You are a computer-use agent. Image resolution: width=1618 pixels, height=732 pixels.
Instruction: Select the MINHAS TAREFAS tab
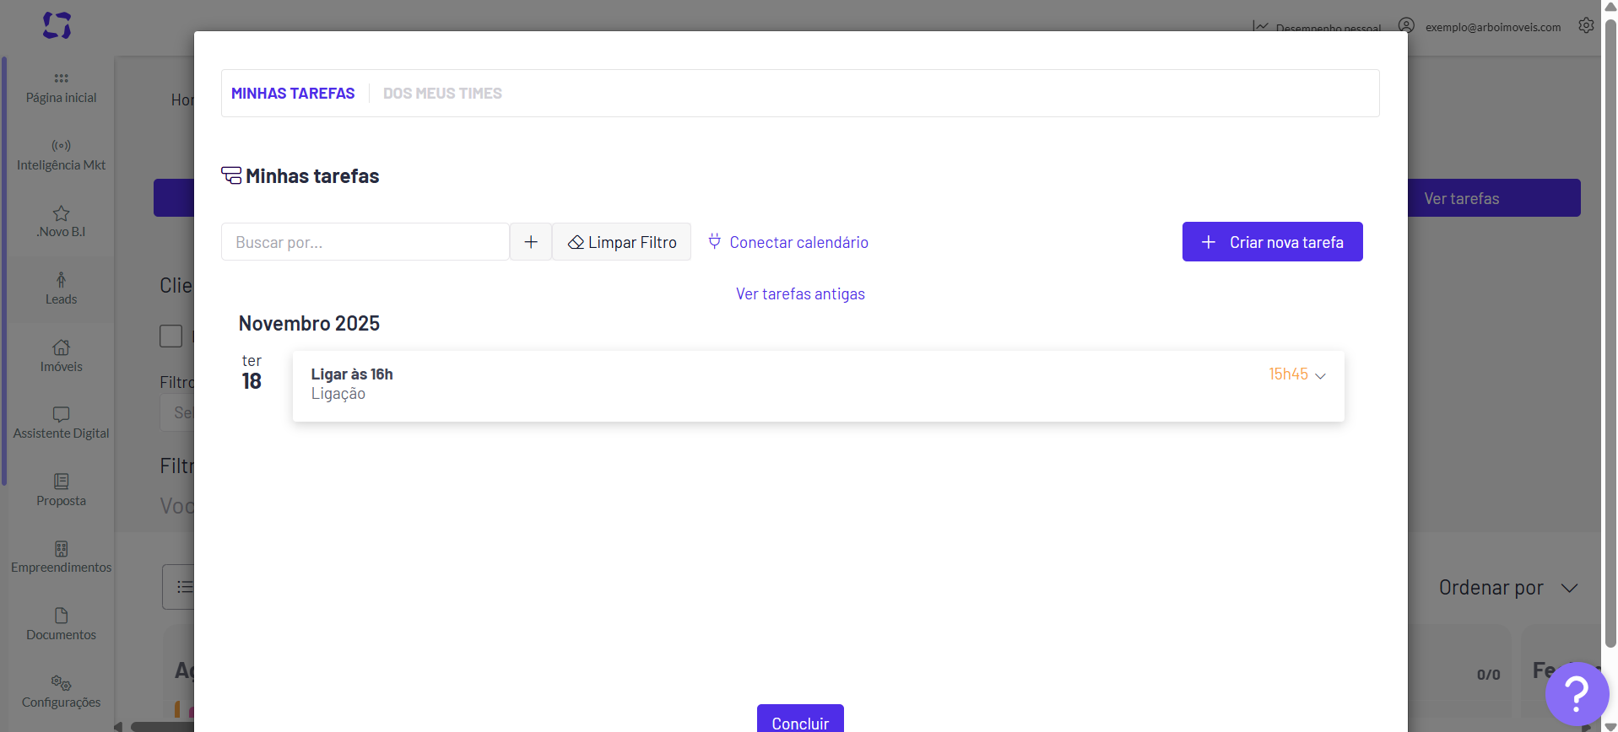[293, 94]
